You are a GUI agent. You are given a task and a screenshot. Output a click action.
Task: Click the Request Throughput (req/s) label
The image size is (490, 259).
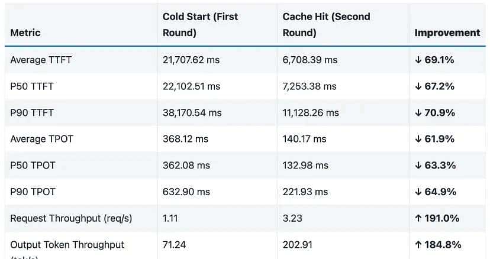[x=71, y=218]
